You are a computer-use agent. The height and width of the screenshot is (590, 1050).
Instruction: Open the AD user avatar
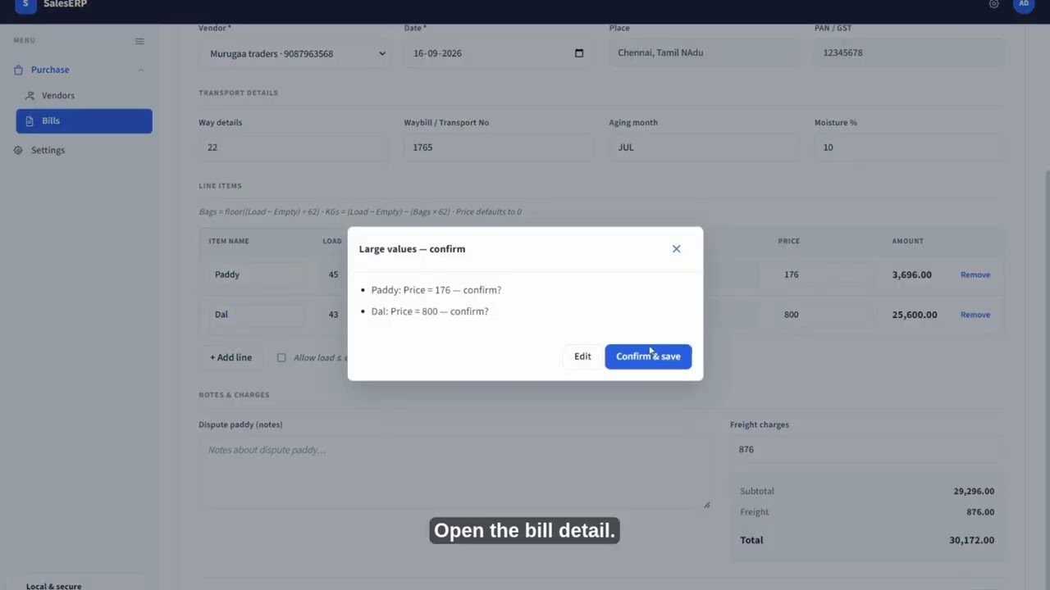1024,4
